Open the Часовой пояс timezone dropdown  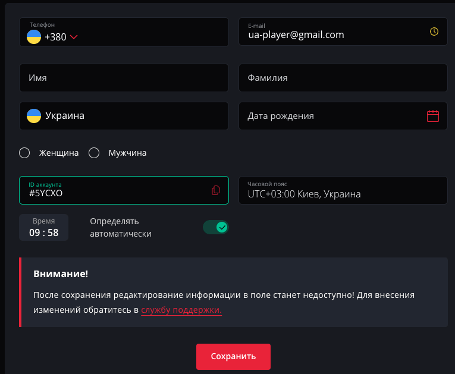click(343, 190)
